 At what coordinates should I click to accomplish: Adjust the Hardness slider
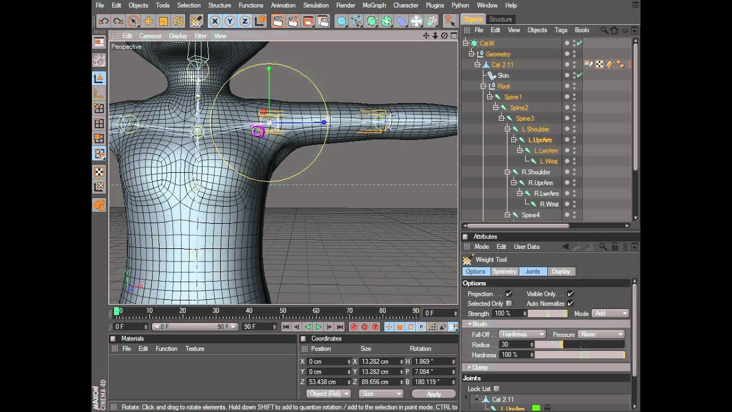point(579,355)
